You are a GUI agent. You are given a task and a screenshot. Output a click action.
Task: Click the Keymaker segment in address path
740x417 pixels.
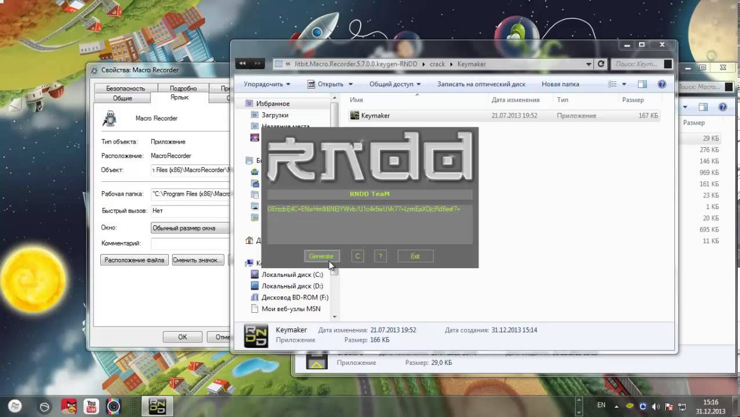point(471,64)
